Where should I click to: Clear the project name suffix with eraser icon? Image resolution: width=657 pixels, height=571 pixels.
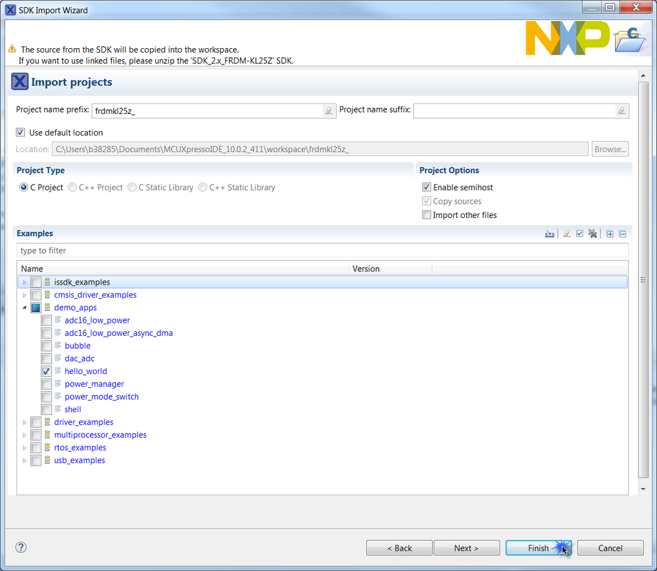(x=621, y=111)
